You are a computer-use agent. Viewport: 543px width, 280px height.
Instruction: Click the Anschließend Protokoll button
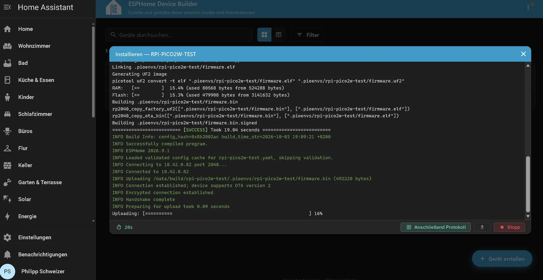point(436,227)
